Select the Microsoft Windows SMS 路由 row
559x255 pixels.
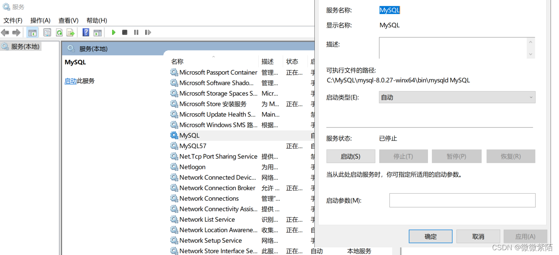[242, 125]
